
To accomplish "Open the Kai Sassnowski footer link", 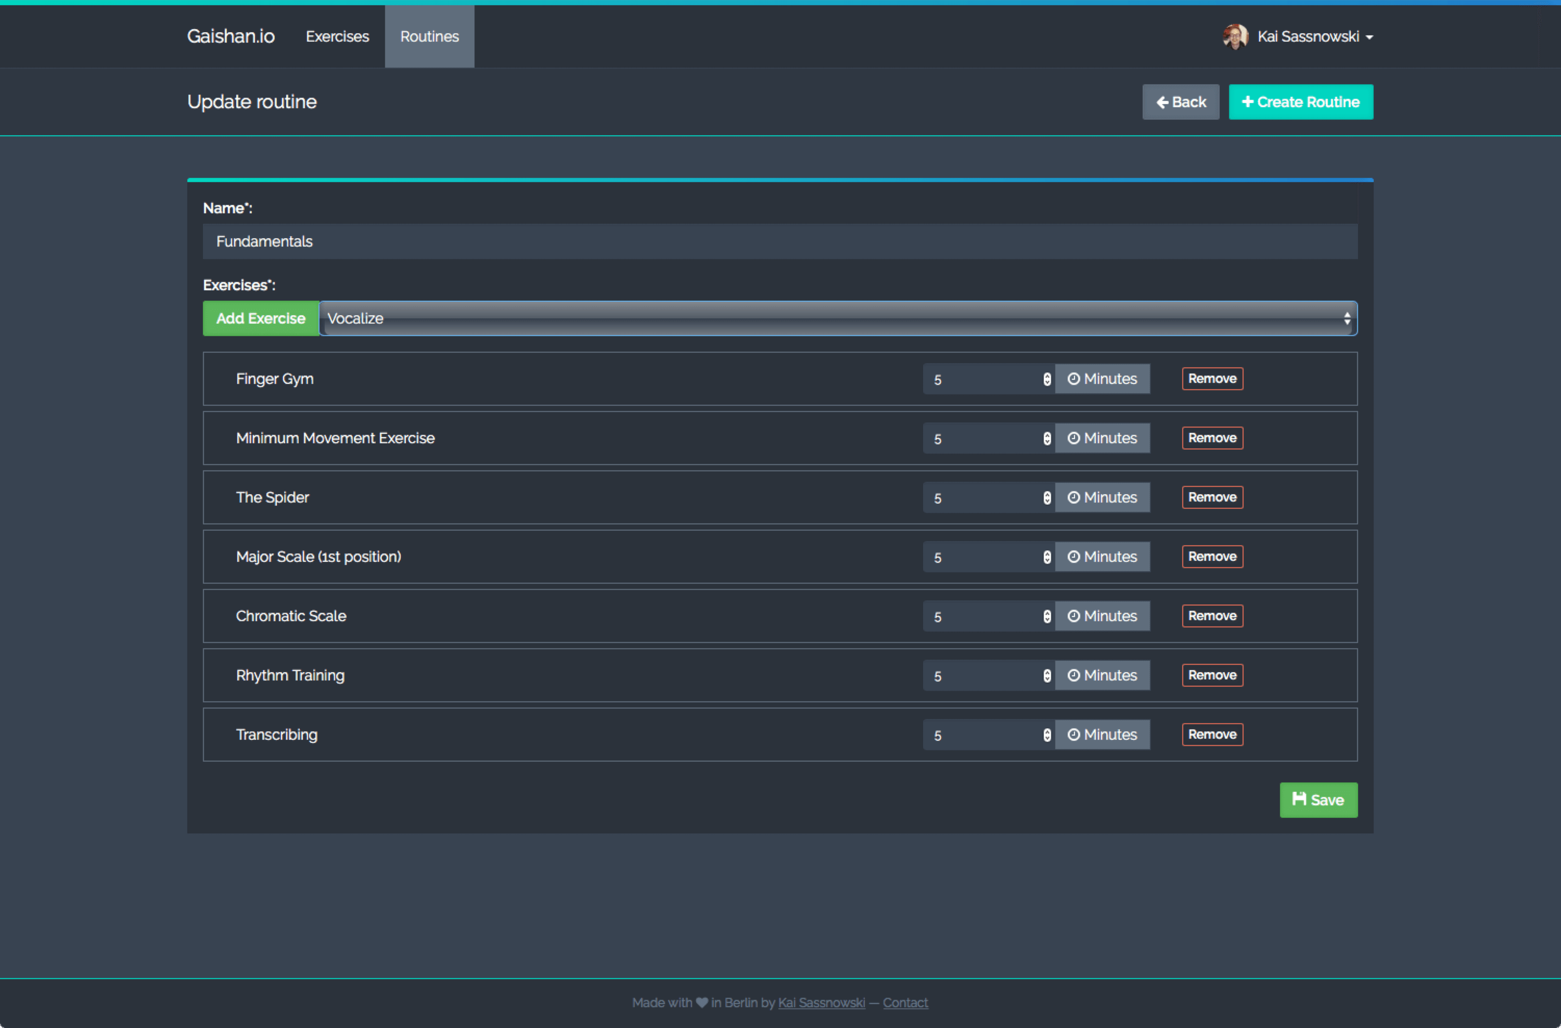I will click(821, 1003).
